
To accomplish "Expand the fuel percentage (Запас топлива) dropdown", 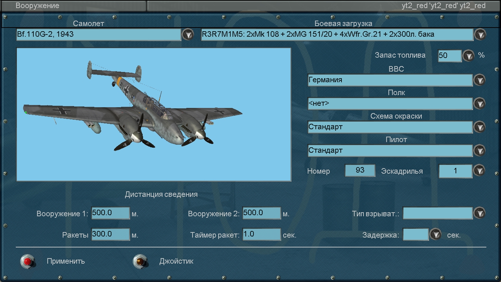I will 468,55.
